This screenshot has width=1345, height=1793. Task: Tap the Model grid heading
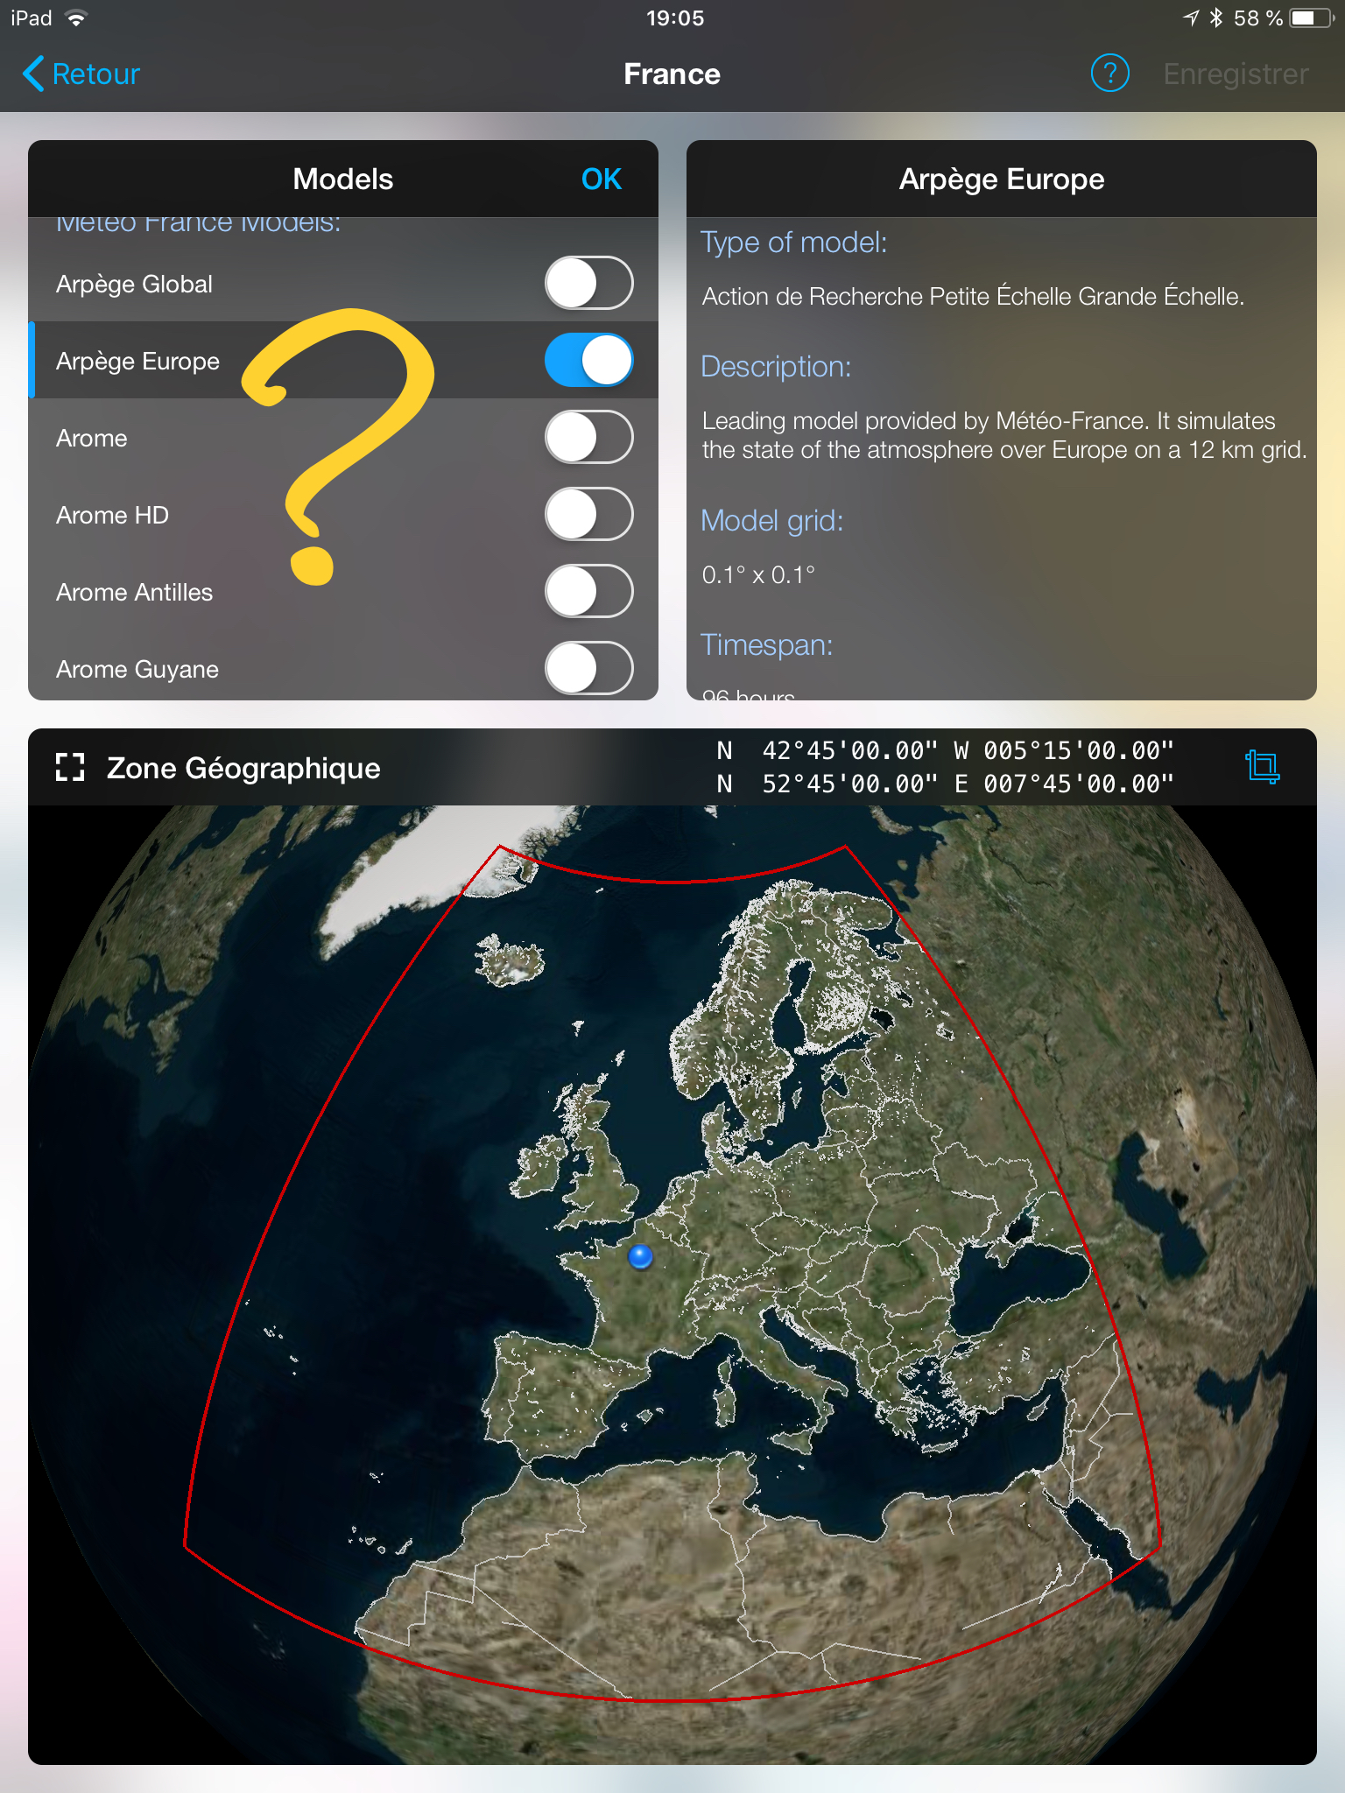pyautogui.click(x=771, y=521)
